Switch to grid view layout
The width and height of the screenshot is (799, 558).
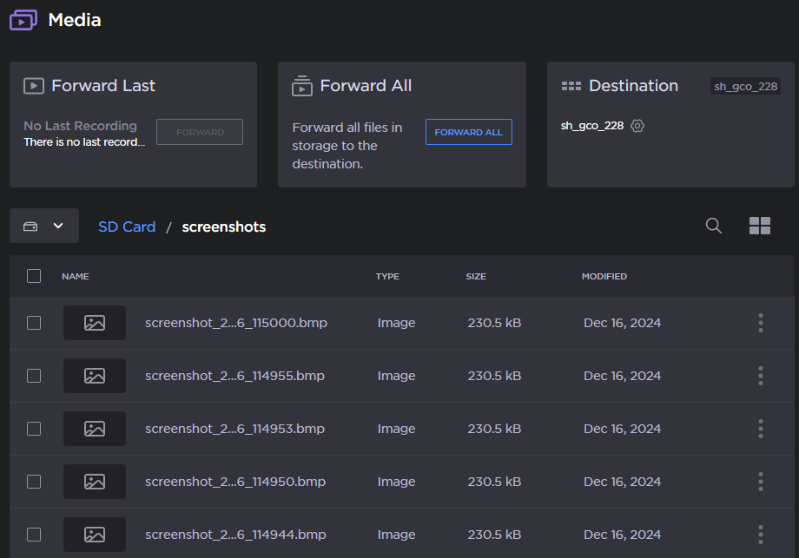(x=760, y=226)
